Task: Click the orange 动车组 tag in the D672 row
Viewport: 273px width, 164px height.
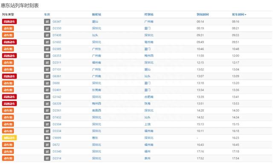Action: click(8, 144)
